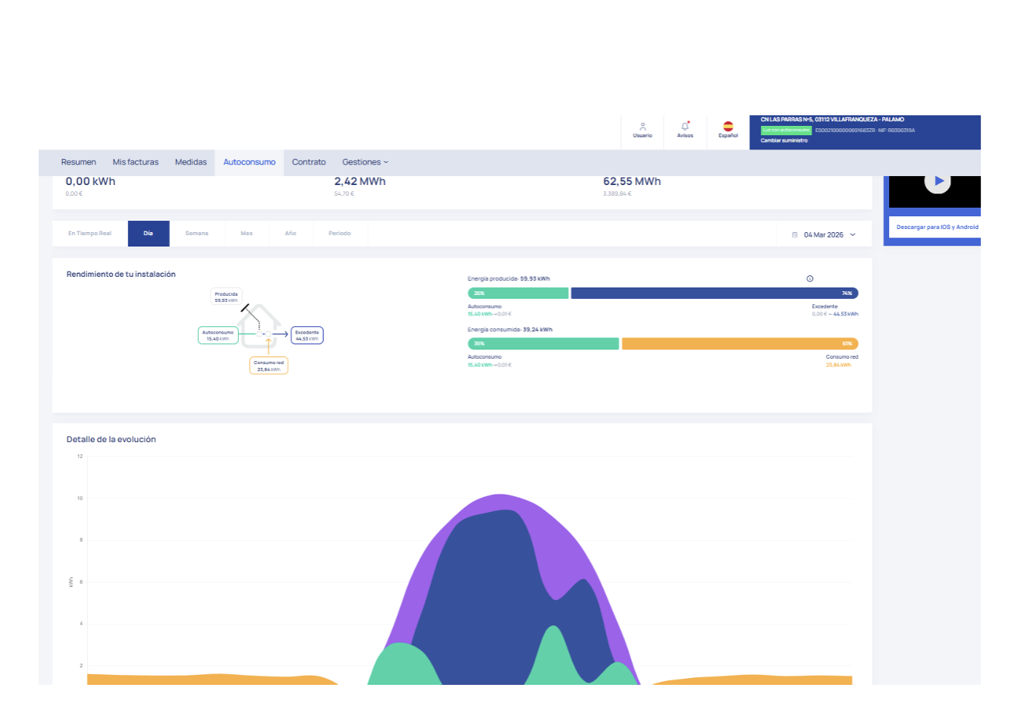The height and width of the screenshot is (719, 1024).
Task: Switch to the Día period view
Action: tap(148, 234)
